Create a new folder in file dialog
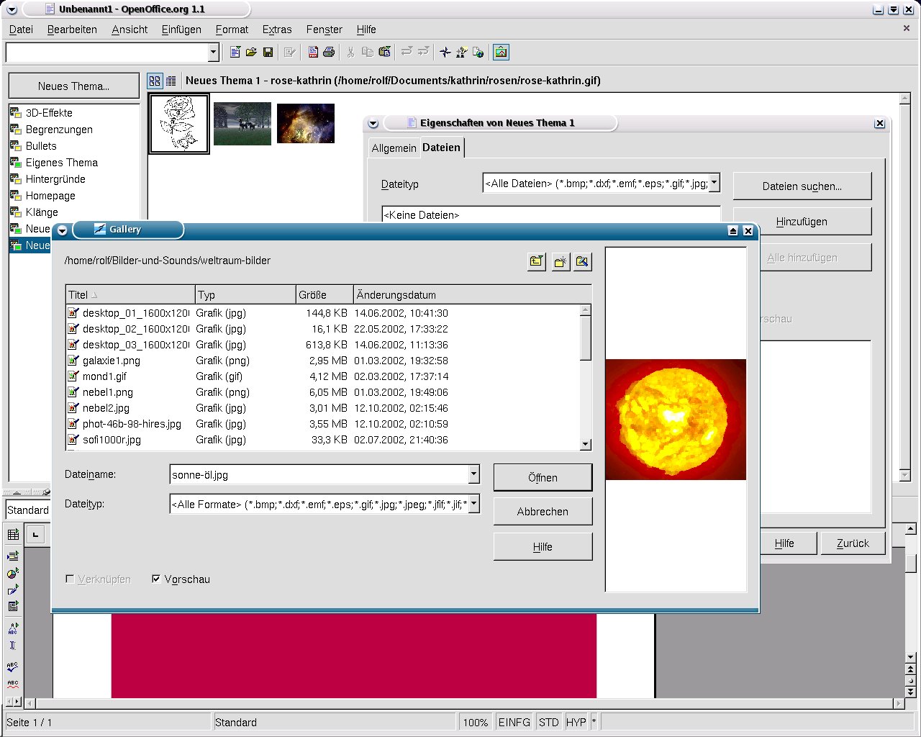 tap(560, 261)
